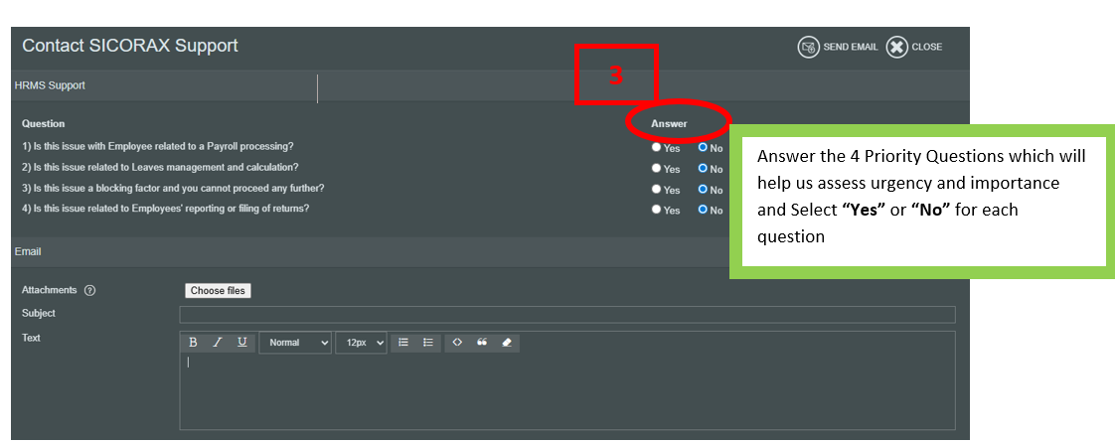This screenshot has width=1115, height=443.
Task: Select Yes for filing of returns question
Action: (656, 210)
